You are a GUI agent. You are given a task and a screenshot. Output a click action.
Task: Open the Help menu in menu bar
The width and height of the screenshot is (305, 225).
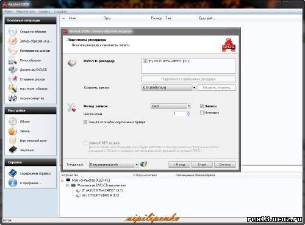(x=60, y=12)
